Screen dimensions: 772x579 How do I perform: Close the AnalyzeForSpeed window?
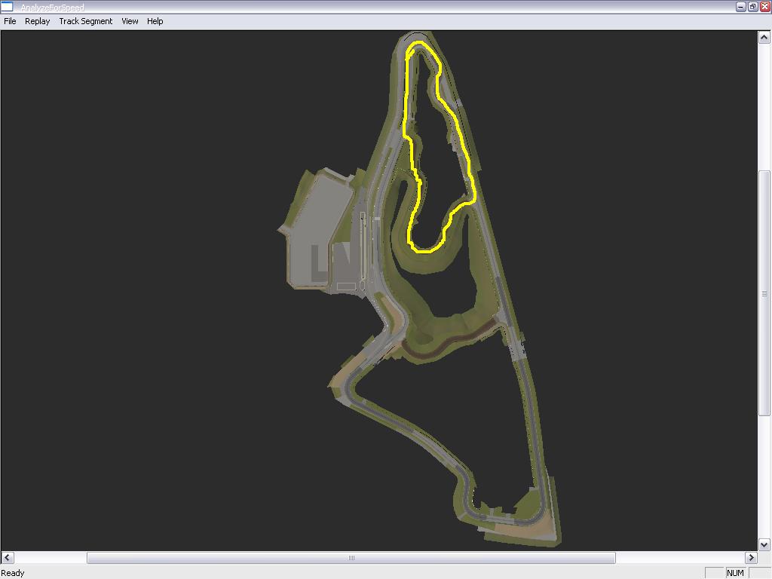765,6
